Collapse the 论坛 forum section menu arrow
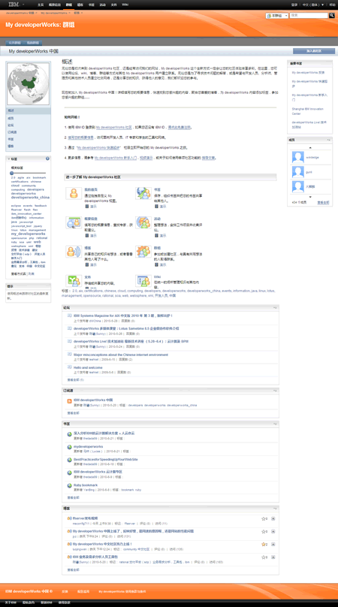This screenshot has height=607, width=338. 275,307
